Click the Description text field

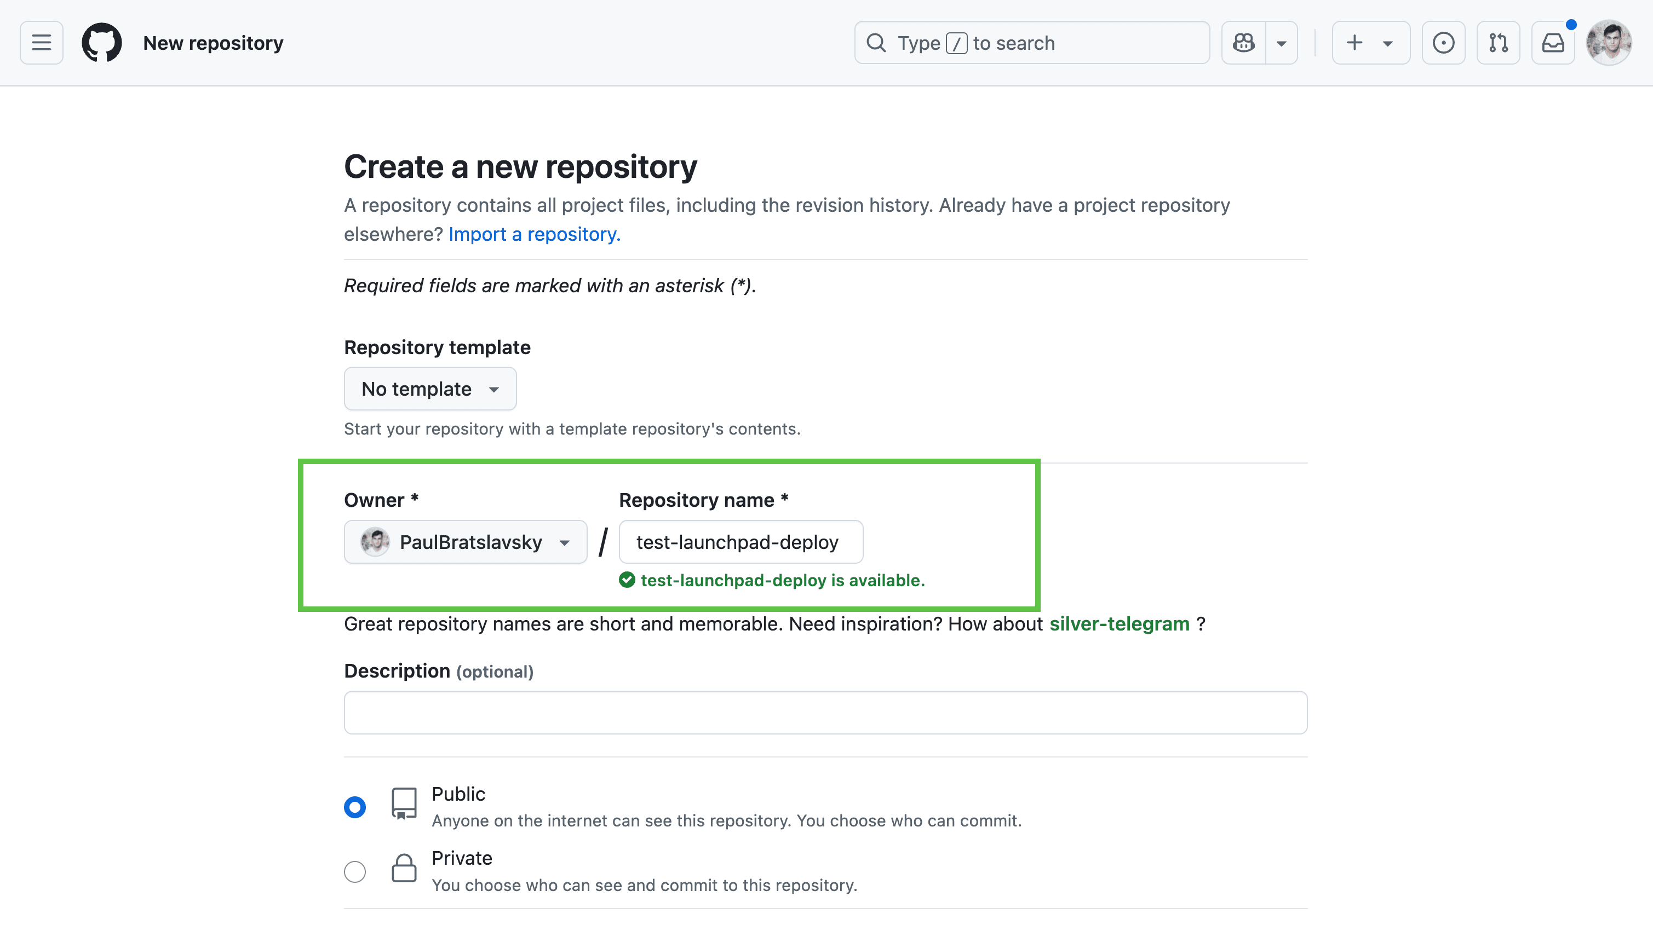tap(825, 713)
